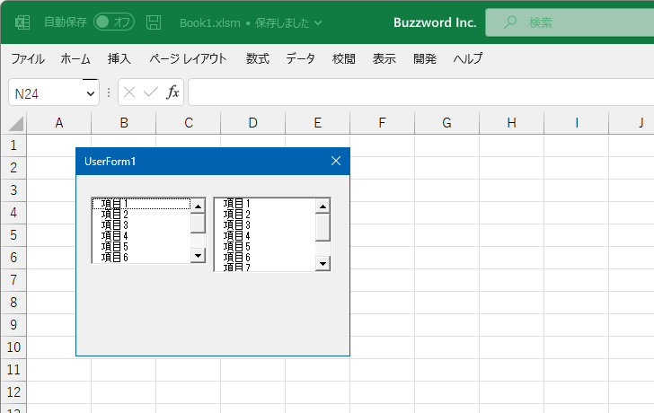
Task: Select column G header
Action: pyautogui.click(x=446, y=123)
